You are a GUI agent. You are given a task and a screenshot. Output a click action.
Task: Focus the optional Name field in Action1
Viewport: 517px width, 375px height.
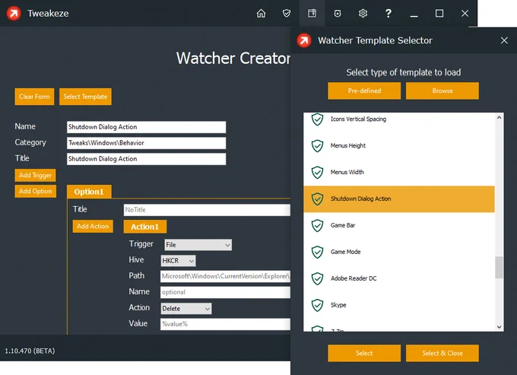226,292
